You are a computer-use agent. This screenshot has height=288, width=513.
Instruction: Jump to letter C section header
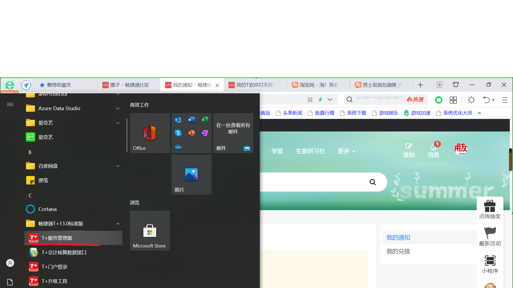point(30,195)
